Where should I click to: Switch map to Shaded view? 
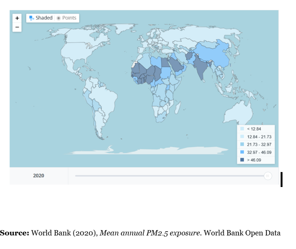[41, 18]
